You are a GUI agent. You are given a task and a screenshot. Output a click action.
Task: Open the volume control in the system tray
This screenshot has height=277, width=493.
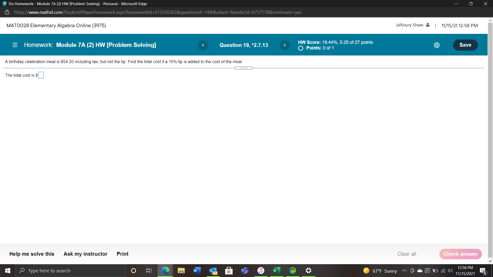pyautogui.click(x=450, y=271)
